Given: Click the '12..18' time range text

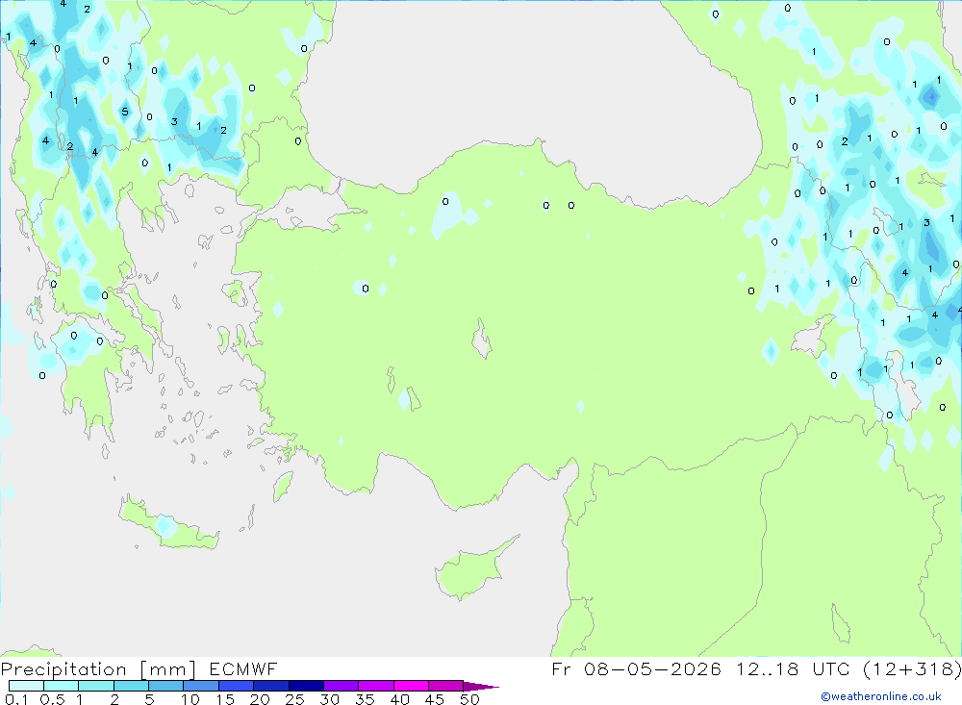Looking at the screenshot, I should (x=768, y=668).
